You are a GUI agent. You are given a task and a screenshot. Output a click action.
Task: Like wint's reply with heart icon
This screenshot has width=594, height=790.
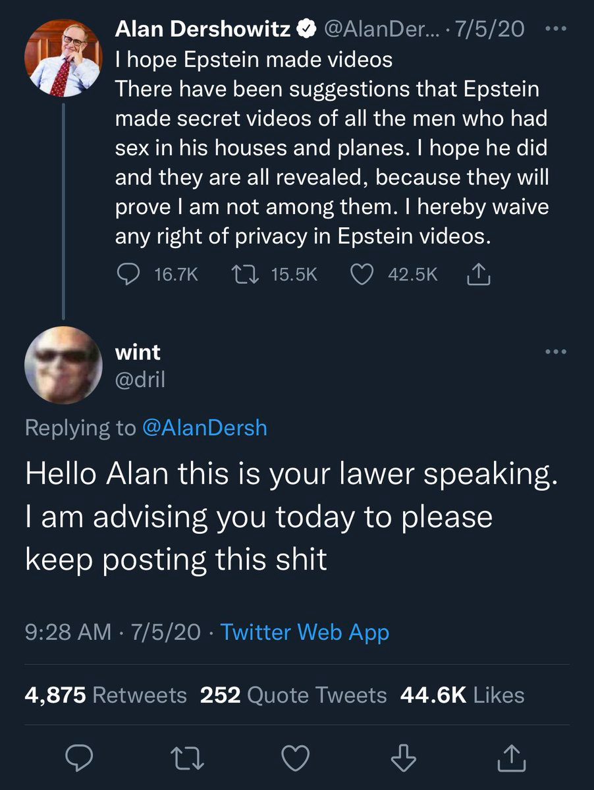[296, 758]
